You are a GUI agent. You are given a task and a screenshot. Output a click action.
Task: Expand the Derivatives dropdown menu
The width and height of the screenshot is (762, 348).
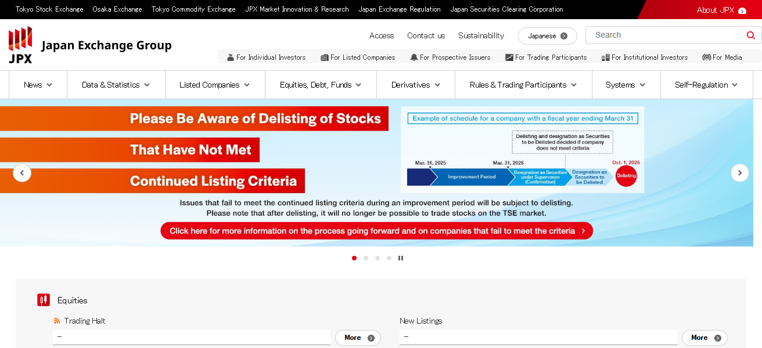coord(415,85)
